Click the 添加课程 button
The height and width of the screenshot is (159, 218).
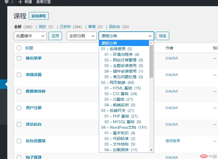coord(39,16)
